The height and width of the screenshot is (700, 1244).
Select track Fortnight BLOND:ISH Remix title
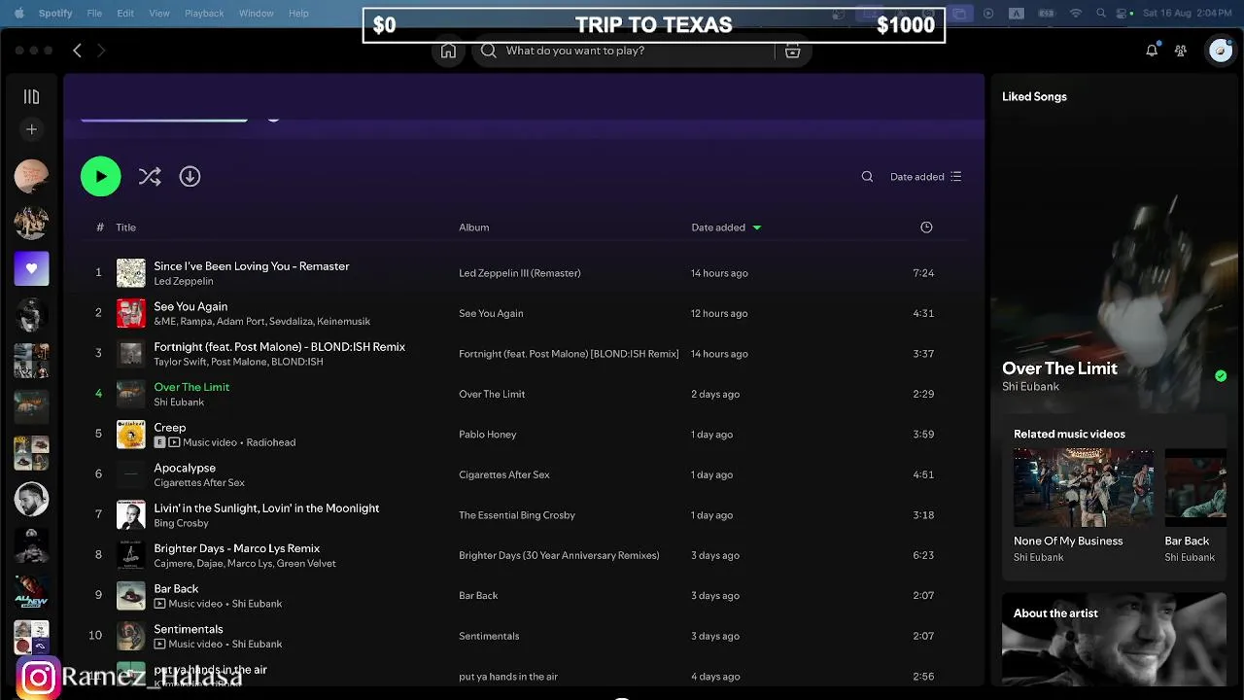click(x=279, y=347)
